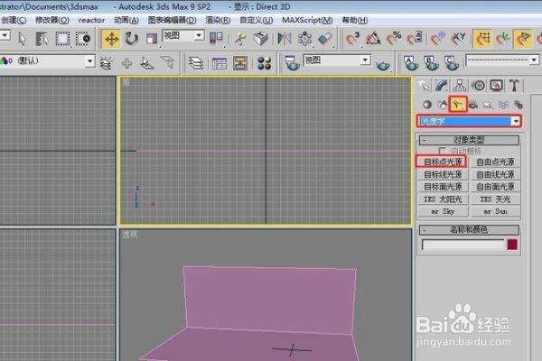The height and width of the screenshot is (361, 542).
Task: Open the render presets dropdown with dashes
Action: 502,60
